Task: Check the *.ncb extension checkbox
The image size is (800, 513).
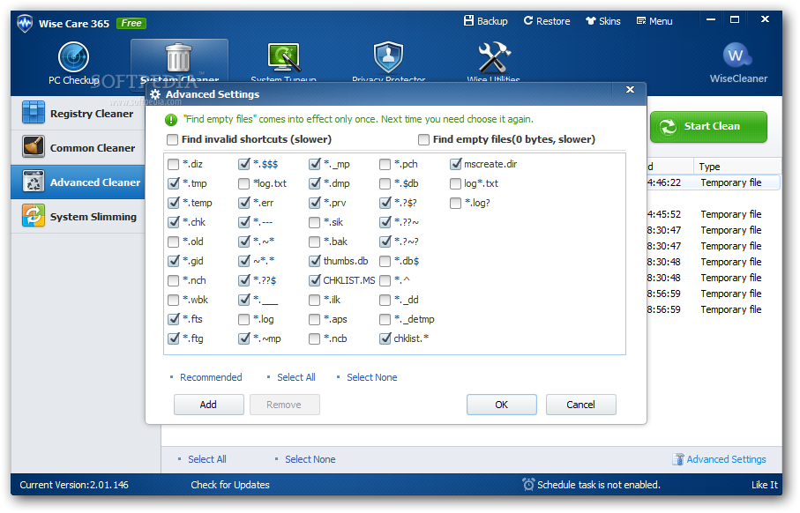Action: [314, 338]
